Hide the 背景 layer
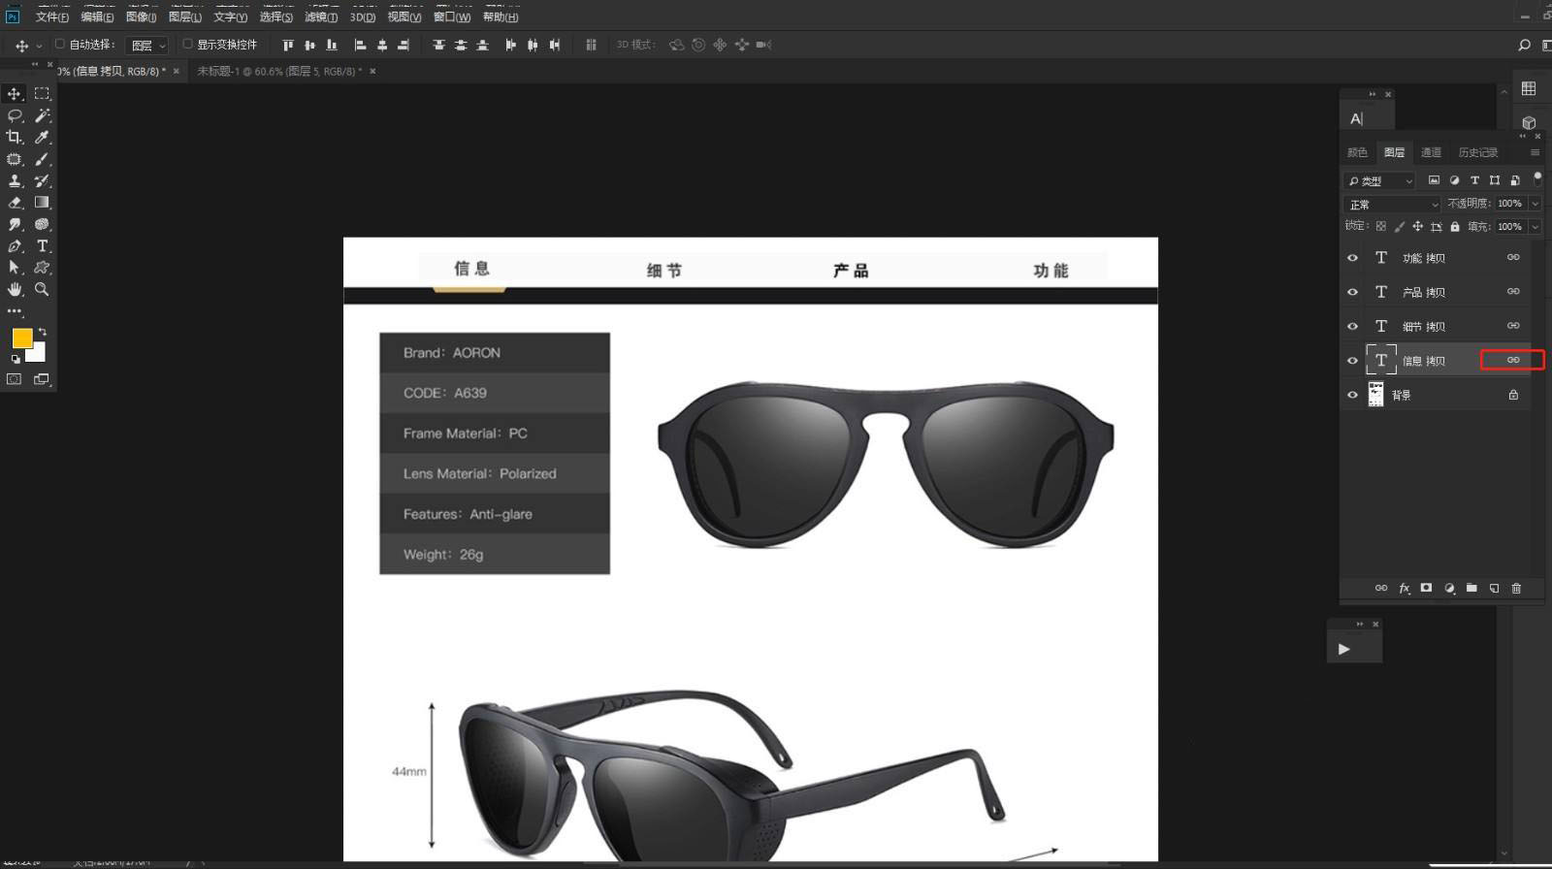 (x=1352, y=395)
